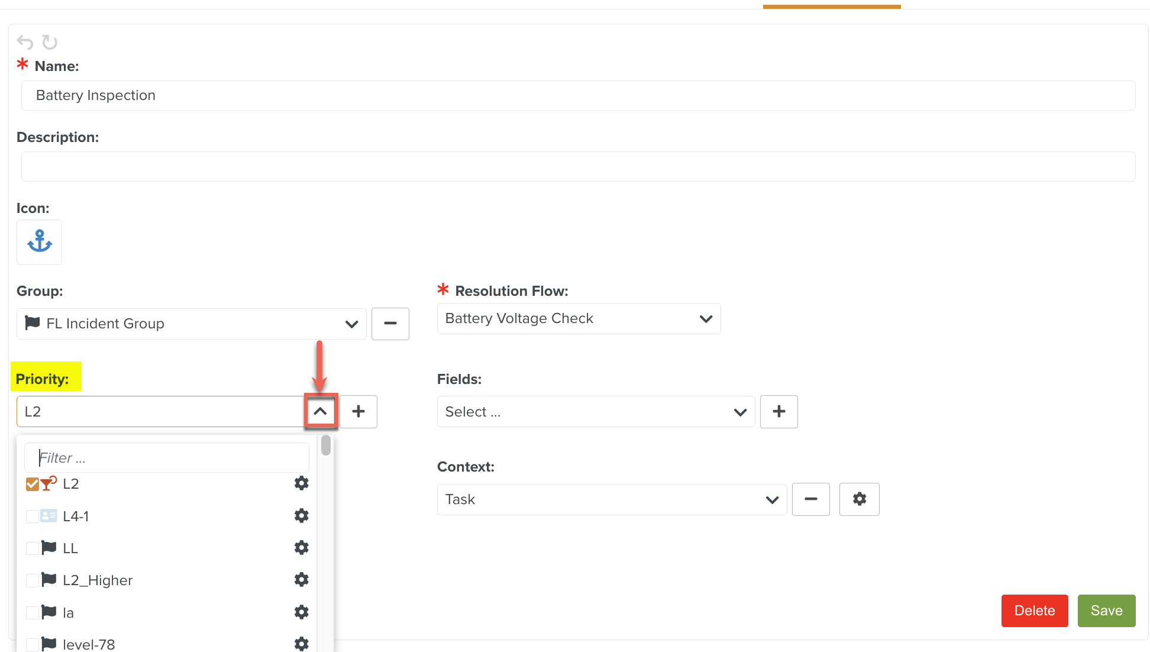Click the undo arrow icon

[x=24, y=41]
